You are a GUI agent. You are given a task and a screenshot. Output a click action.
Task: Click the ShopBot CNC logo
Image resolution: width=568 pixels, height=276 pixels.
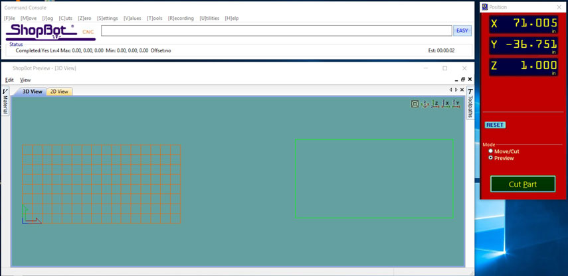pos(50,32)
